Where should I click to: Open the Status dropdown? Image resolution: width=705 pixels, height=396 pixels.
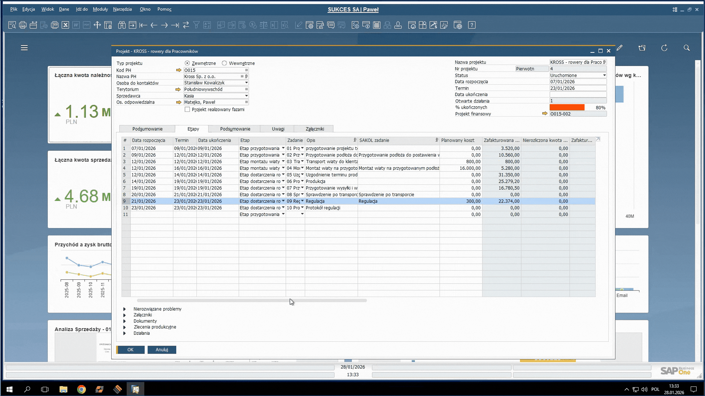(x=604, y=75)
